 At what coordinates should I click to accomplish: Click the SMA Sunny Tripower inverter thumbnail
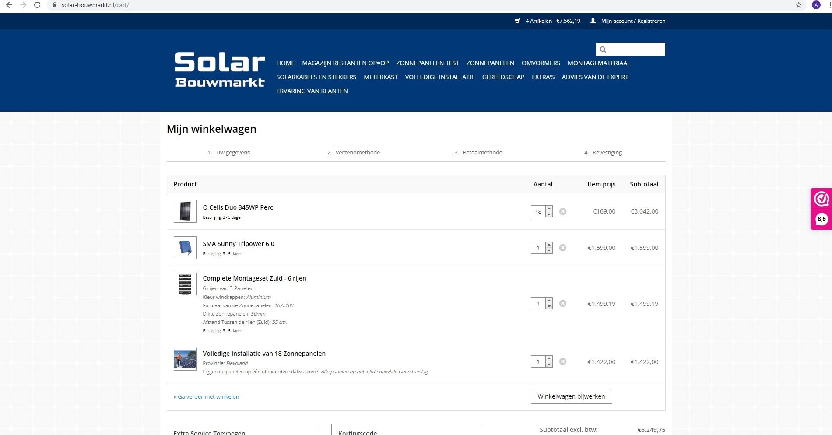(x=185, y=248)
